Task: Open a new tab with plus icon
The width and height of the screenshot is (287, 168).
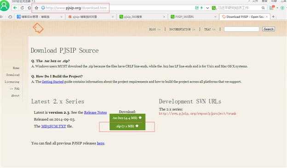Action: 273,17
